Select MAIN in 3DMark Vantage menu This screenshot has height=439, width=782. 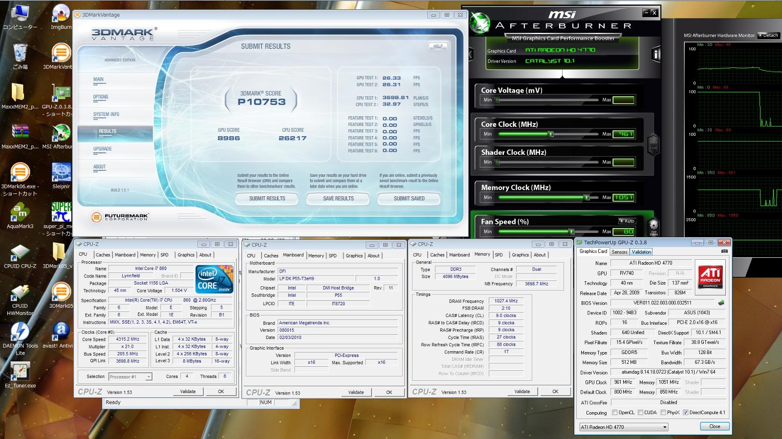click(98, 79)
